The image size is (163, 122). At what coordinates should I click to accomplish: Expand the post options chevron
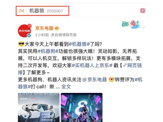tap(143, 27)
